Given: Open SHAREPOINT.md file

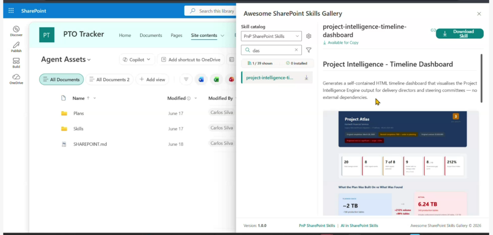Looking at the screenshot, I should pyautogui.click(x=90, y=144).
